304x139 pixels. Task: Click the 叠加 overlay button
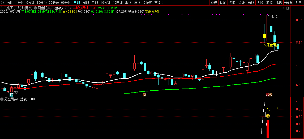point(223,3)
